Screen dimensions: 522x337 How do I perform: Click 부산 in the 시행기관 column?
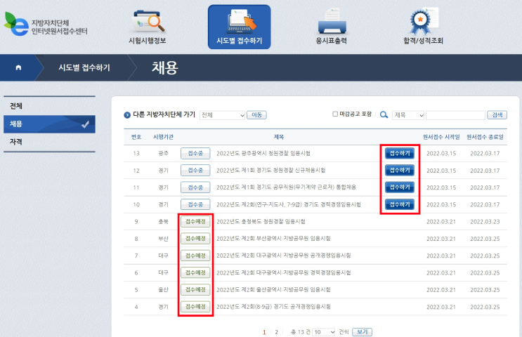(x=163, y=239)
